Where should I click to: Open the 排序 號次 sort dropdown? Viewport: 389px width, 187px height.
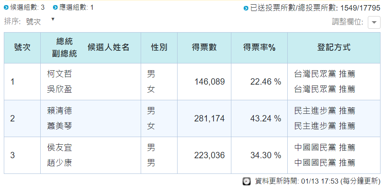coord(40,22)
